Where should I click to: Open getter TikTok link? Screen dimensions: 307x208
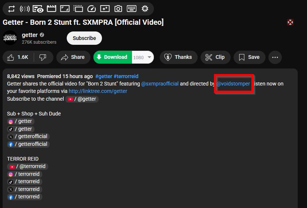tap(21, 129)
